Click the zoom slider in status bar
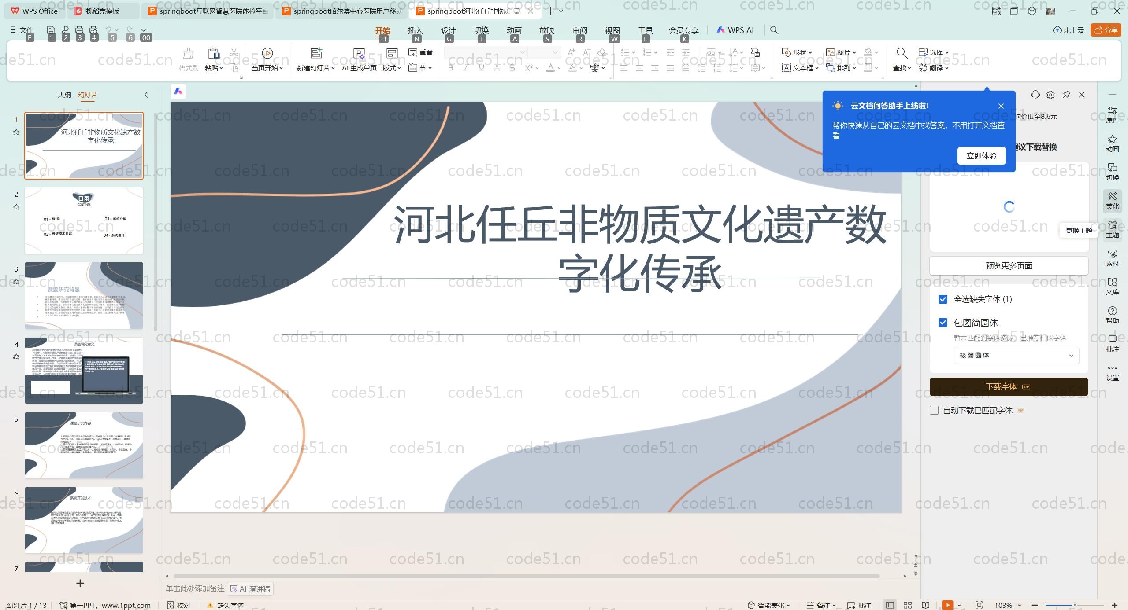Screen dimensions: 1128x610 [x=1074, y=605]
